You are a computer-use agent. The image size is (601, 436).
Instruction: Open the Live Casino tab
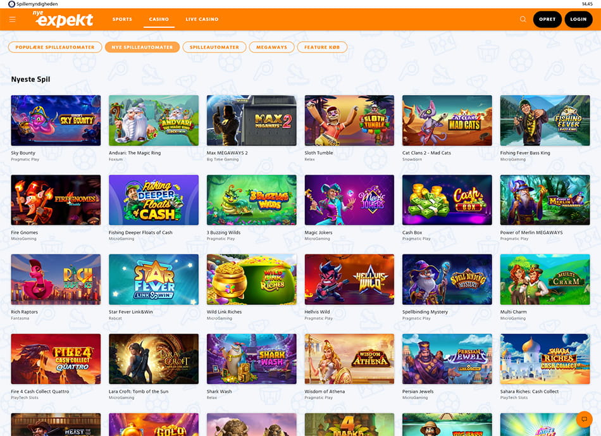202,20
